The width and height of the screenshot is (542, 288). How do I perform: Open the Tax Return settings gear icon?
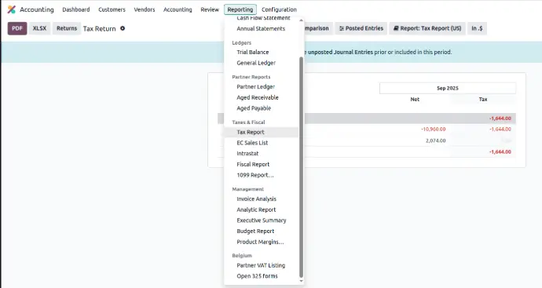123,28
